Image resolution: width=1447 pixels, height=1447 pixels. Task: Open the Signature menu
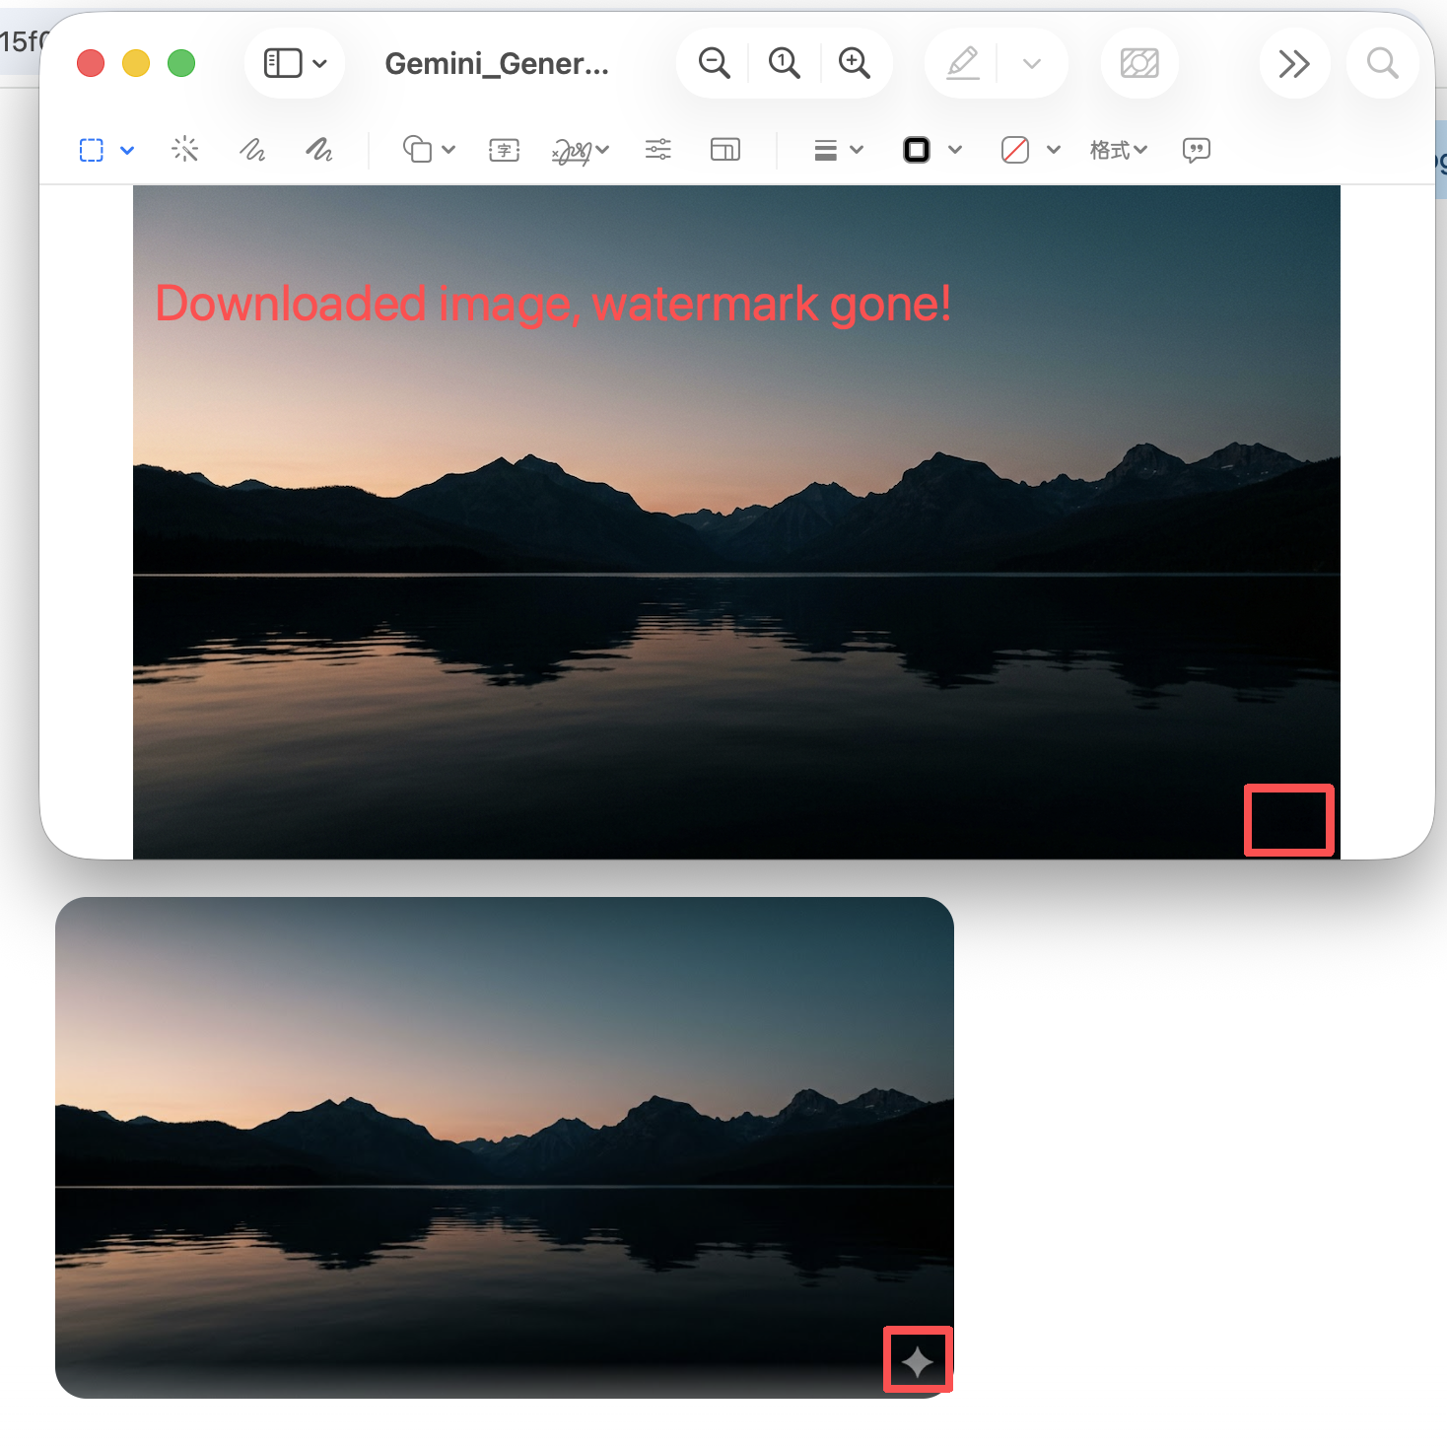point(581,150)
